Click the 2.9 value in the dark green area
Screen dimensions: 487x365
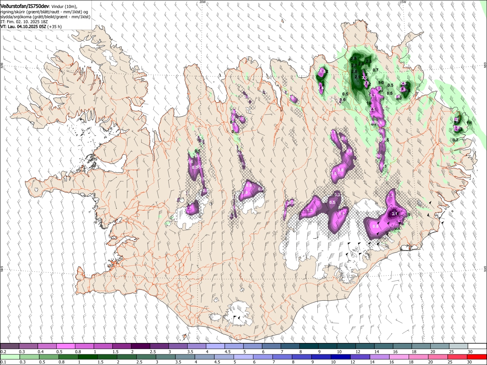point(357,77)
